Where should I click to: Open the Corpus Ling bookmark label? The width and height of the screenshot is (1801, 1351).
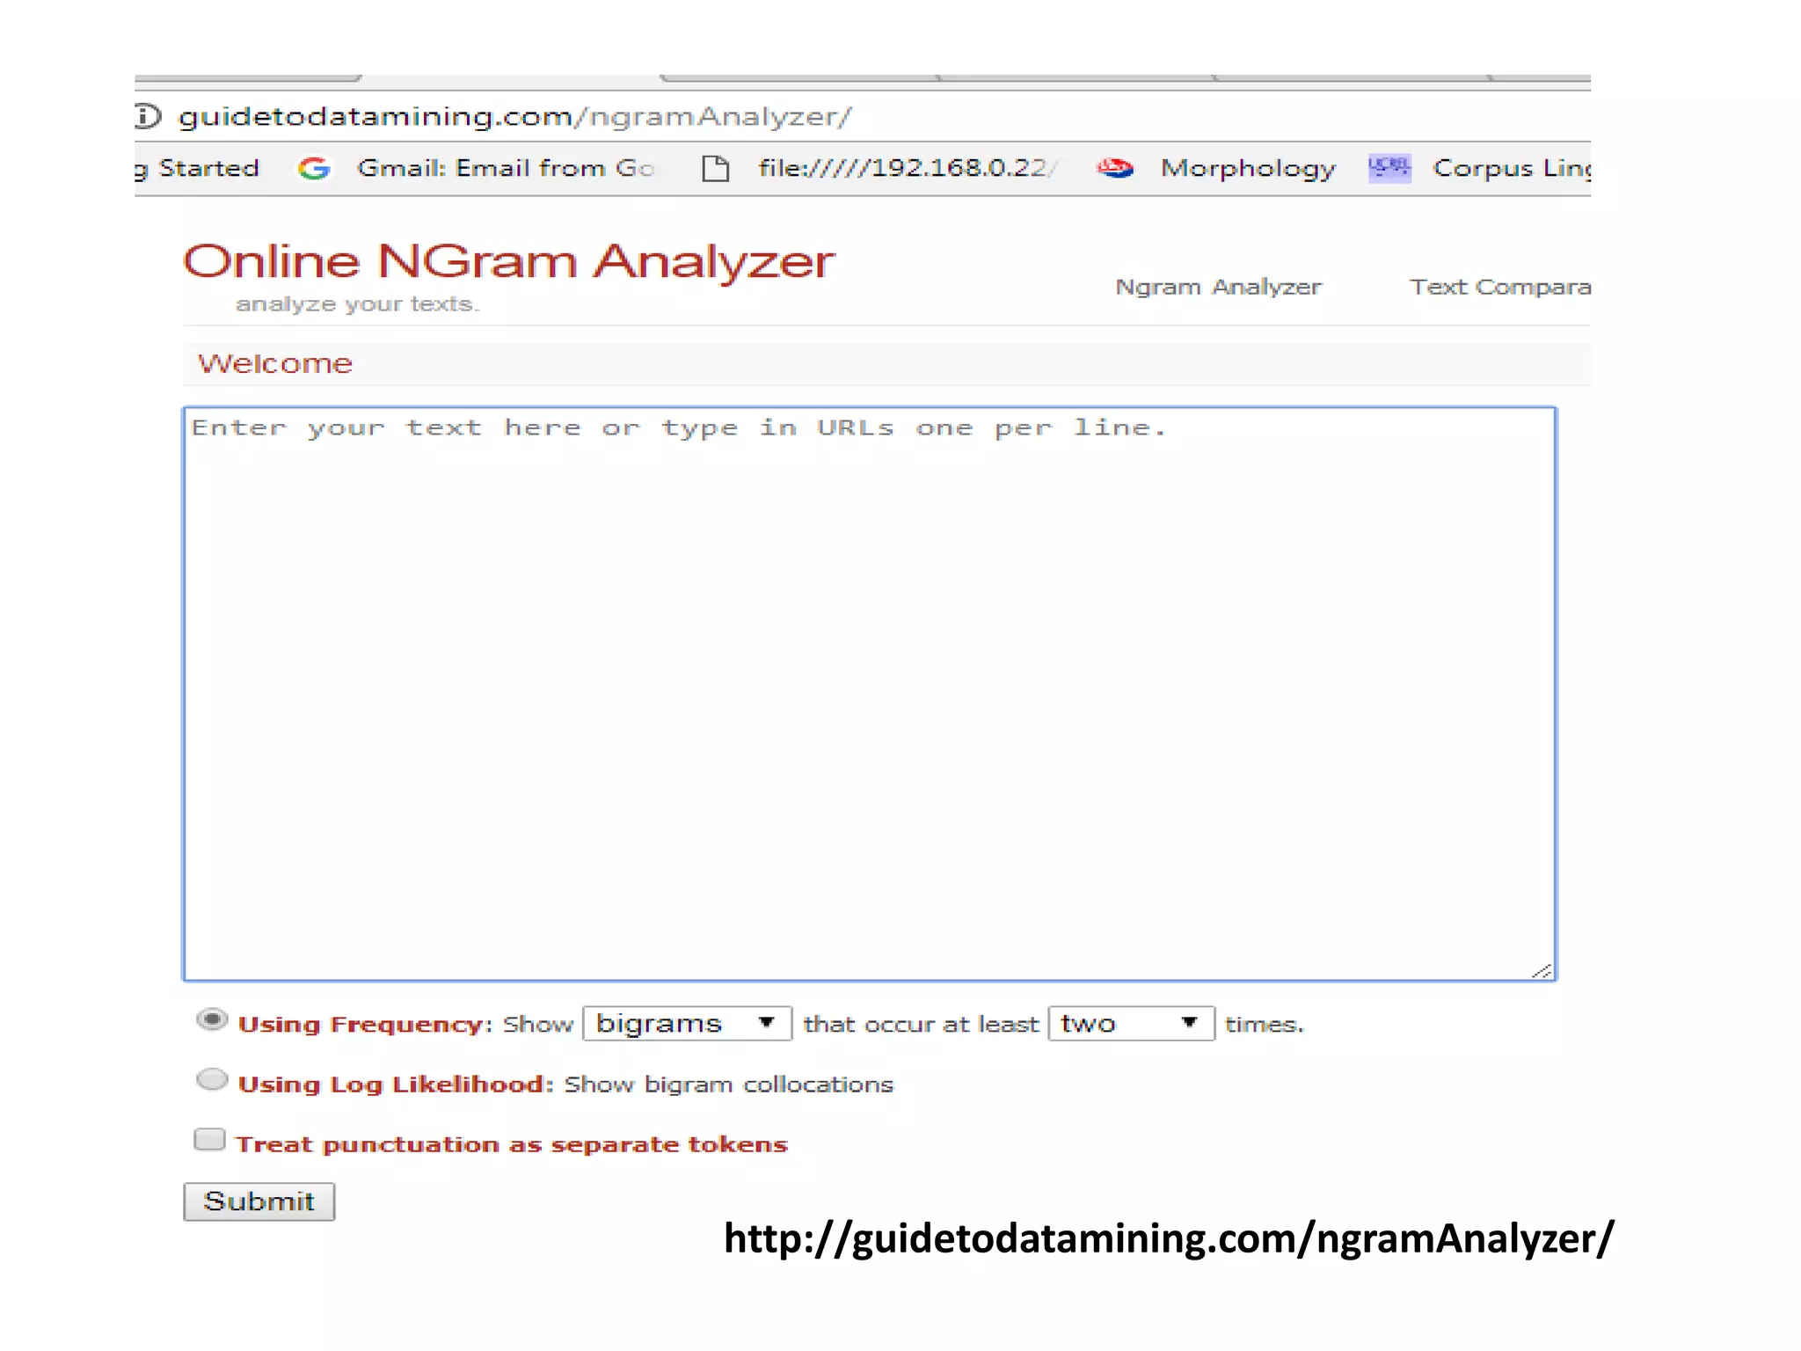(1512, 169)
